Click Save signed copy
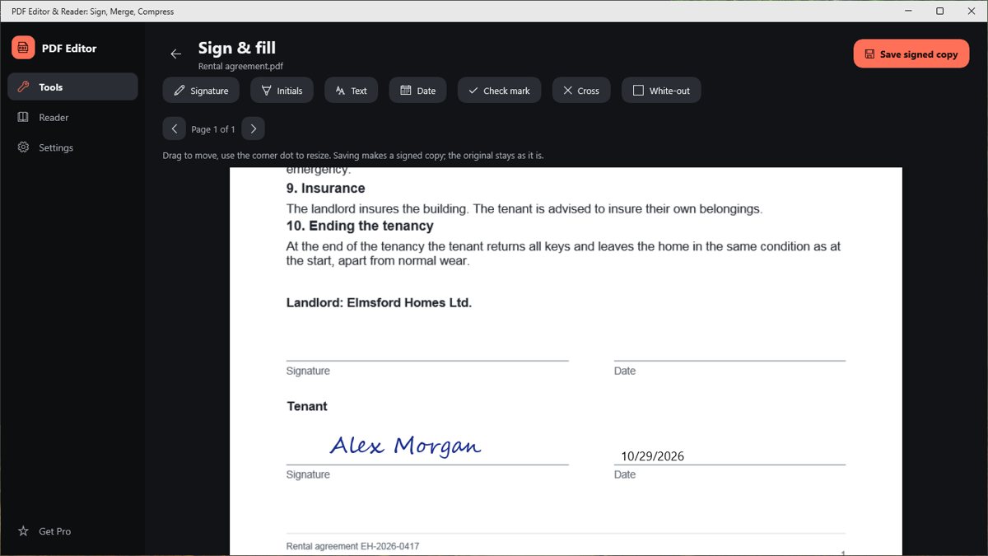This screenshot has width=988, height=556. [911, 54]
